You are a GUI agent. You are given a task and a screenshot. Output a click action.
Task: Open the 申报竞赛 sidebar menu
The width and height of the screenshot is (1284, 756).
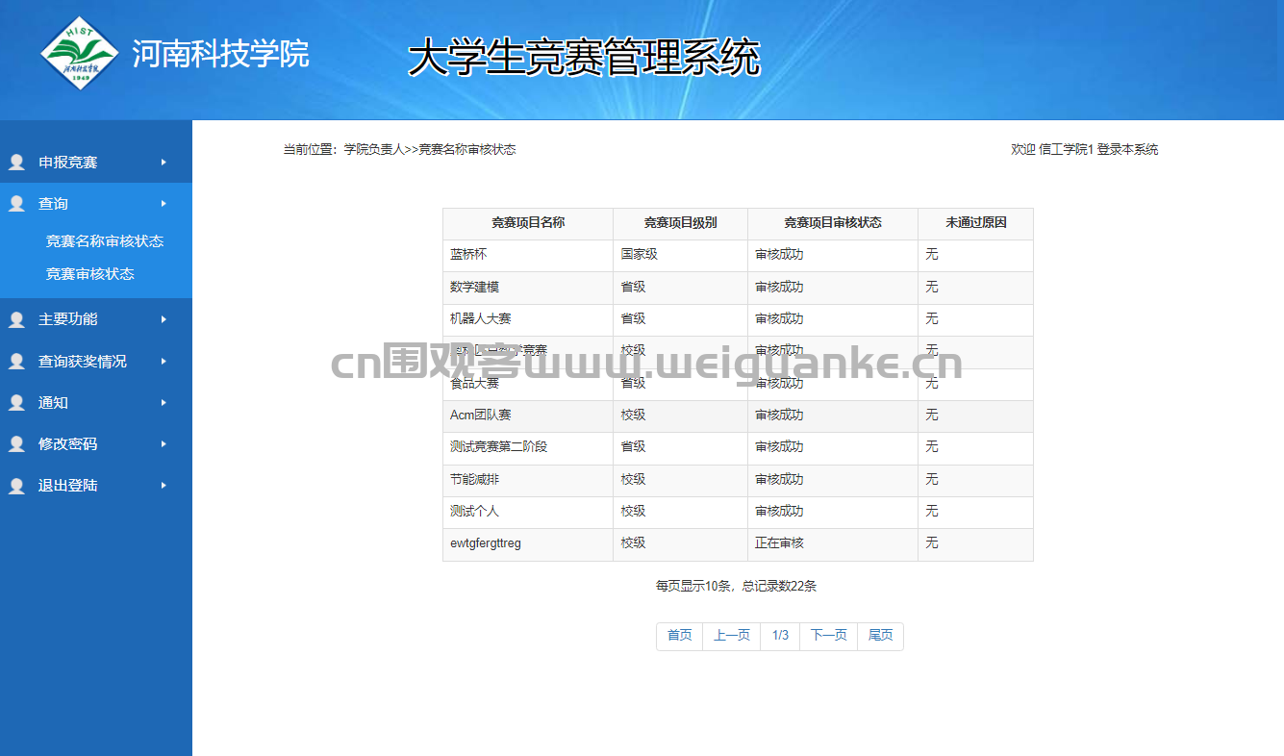click(96, 163)
